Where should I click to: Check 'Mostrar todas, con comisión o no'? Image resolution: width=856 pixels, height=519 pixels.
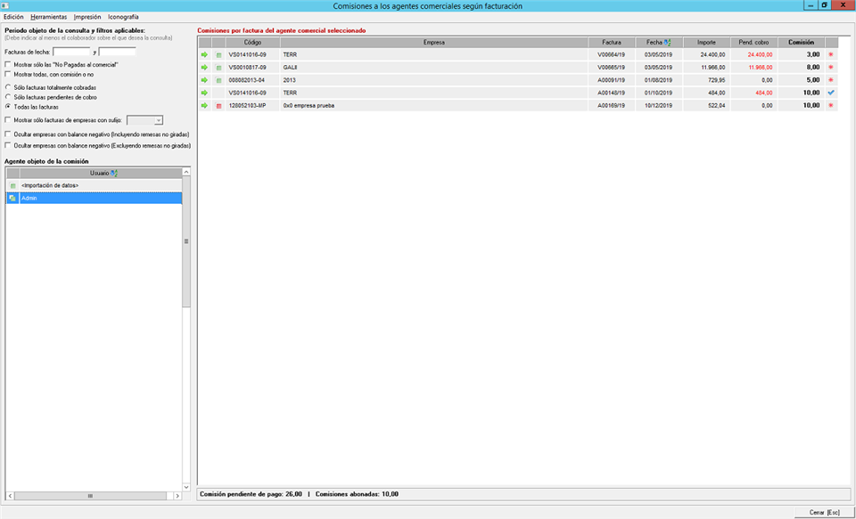8,75
